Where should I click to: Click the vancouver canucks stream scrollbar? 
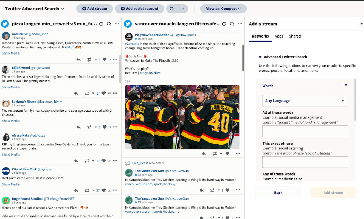coord(243,58)
